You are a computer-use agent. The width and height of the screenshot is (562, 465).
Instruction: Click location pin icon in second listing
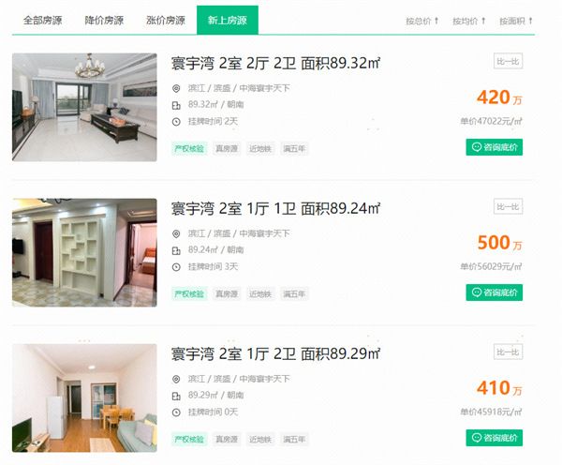[176, 234]
